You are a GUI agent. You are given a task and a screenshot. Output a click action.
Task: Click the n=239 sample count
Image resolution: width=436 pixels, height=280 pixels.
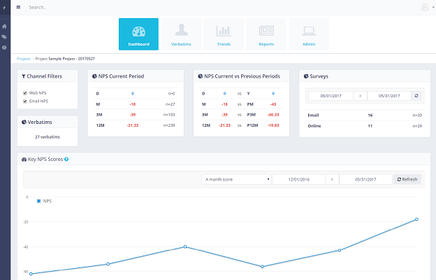pyautogui.click(x=169, y=125)
